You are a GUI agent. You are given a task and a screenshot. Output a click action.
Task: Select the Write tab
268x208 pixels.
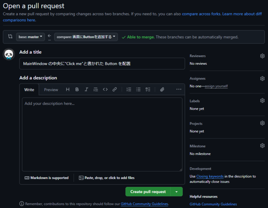click(x=29, y=90)
